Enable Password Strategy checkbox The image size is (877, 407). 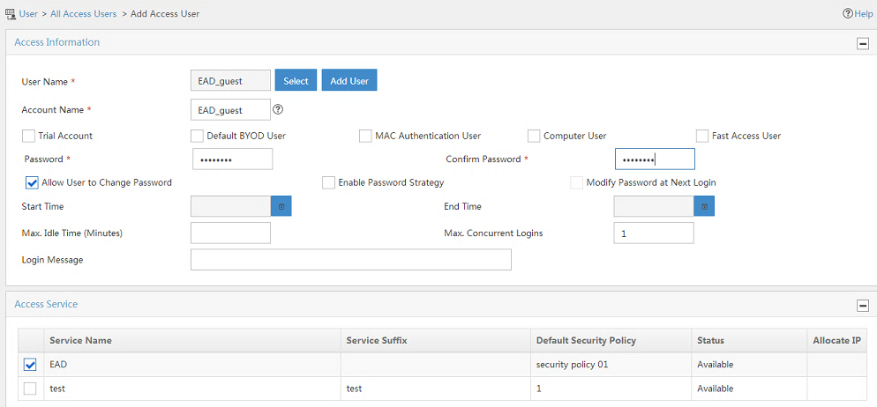pos(328,182)
